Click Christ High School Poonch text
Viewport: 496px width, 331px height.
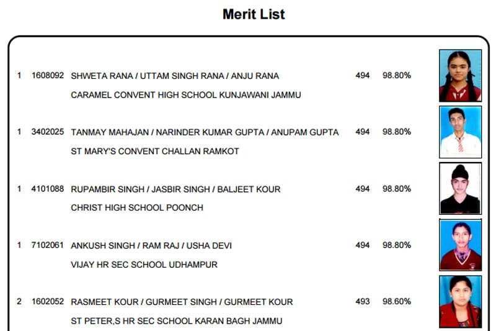tap(137, 208)
